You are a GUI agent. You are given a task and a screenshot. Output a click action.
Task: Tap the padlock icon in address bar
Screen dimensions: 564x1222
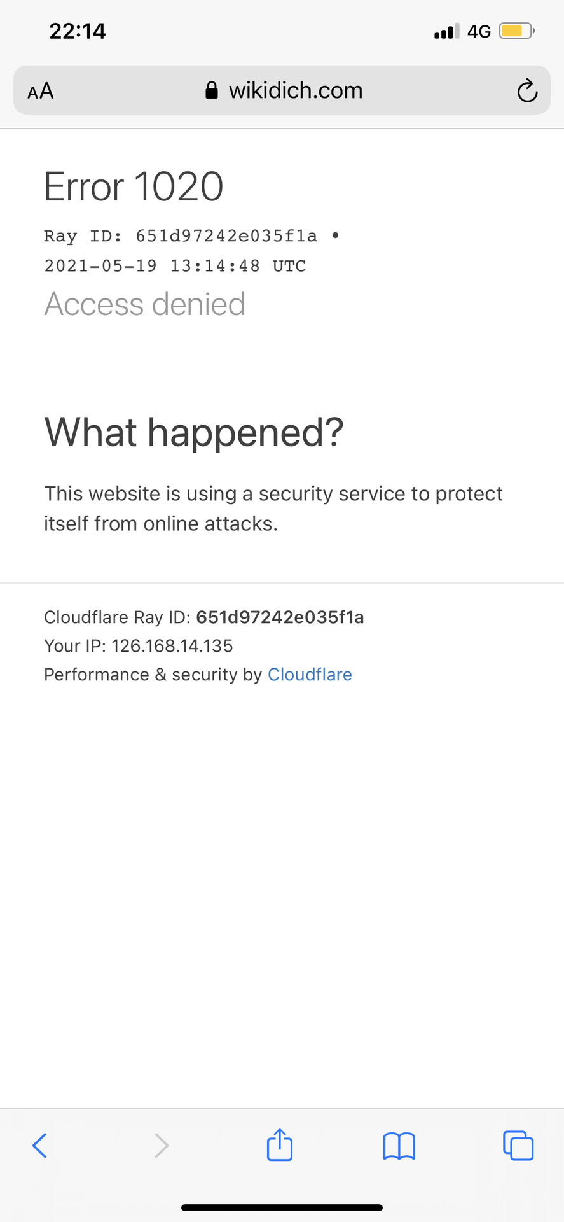pyautogui.click(x=212, y=90)
